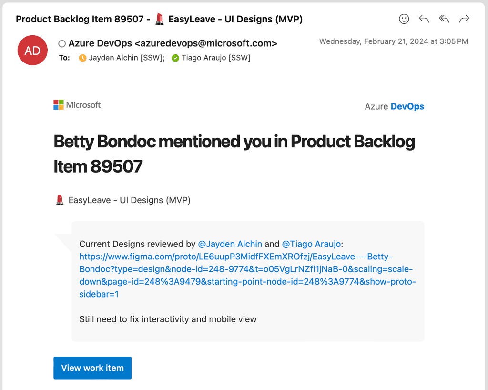Click the View work item button
Viewport: 488px width, 390px height.
point(92,368)
